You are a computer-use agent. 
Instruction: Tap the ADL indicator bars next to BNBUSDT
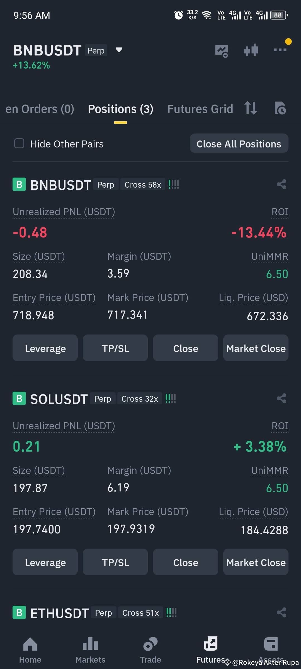174,185
